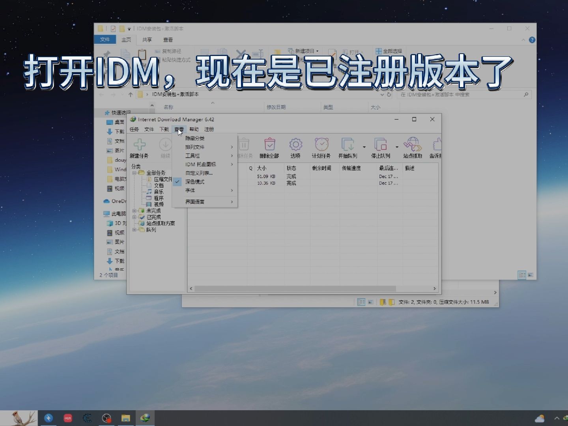Click IDM list scroll right arrow
The height and width of the screenshot is (426, 568).
[435, 289]
